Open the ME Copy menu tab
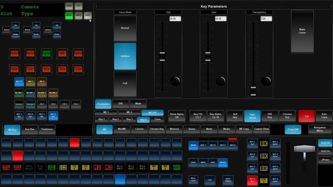The height and width of the screenshot is (187, 333). [x=244, y=129]
